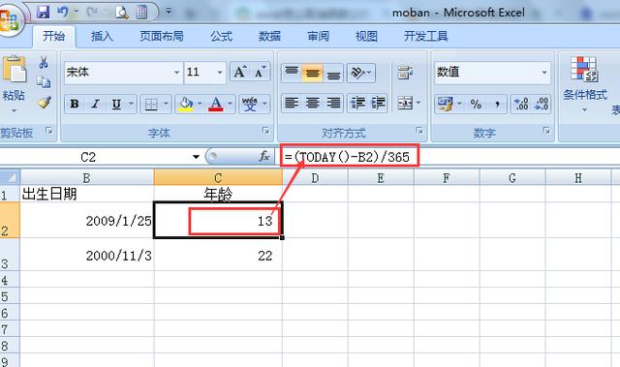Toggle wrap text

pos(405,73)
